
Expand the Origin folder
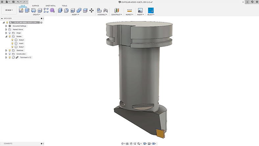point(6,33)
